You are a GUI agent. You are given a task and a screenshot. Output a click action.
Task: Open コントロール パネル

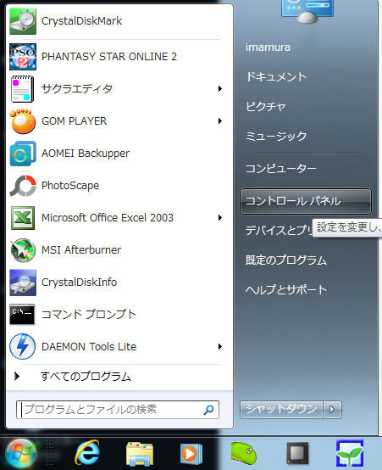[x=306, y=201]
